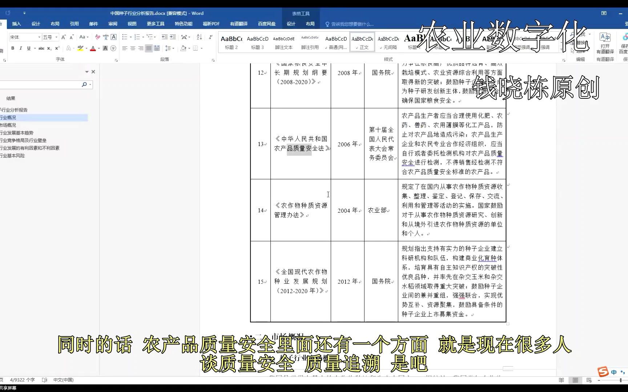Screen dimensions: 628x392
Task: Apply distributed alignment to paragraph
Action: pyautogui.click(x=157, y=48)
